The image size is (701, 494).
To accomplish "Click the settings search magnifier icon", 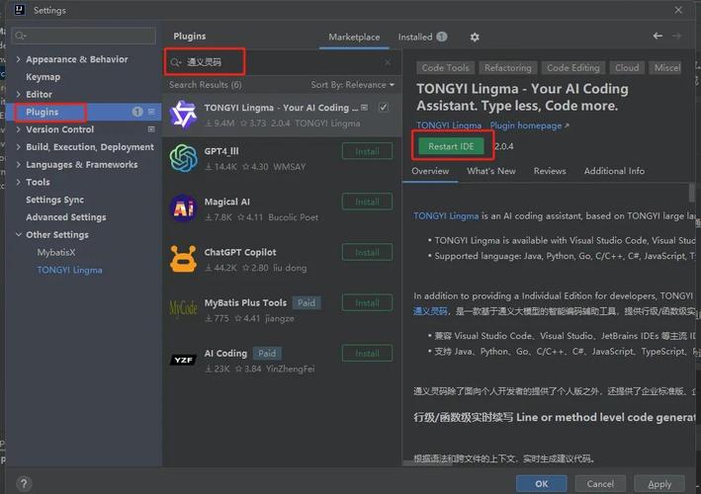I will click(x=21, y=36).
